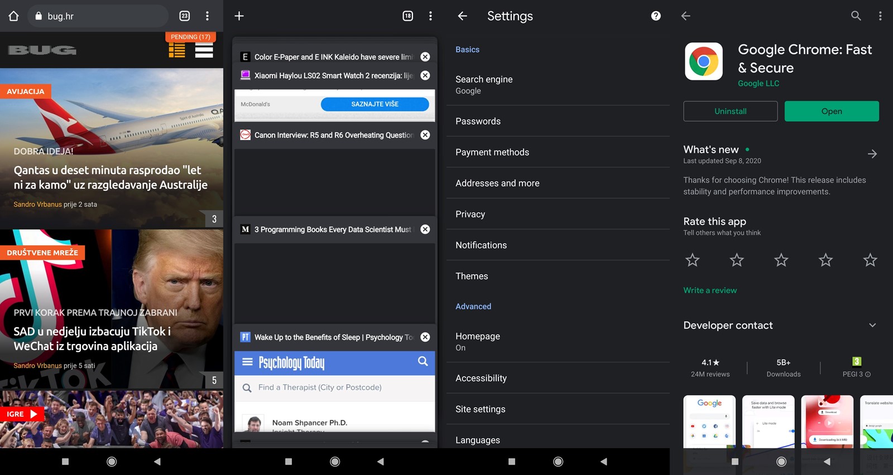Rate the app three stars
Screen dimensions: 893x475
coord(781,260)
